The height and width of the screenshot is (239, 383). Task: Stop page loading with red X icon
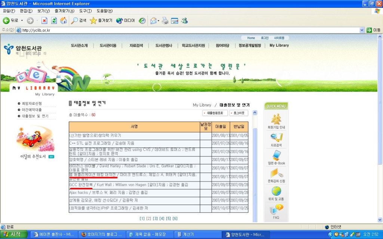tap(44, 21)
